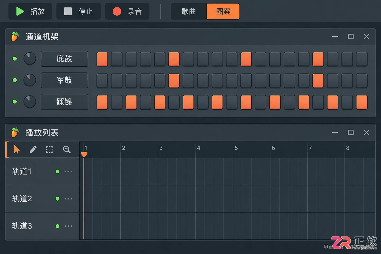This screenshot has width=381, height=254.
Task: Toggle mute LED on 轨道1
Action: [57, 171]
